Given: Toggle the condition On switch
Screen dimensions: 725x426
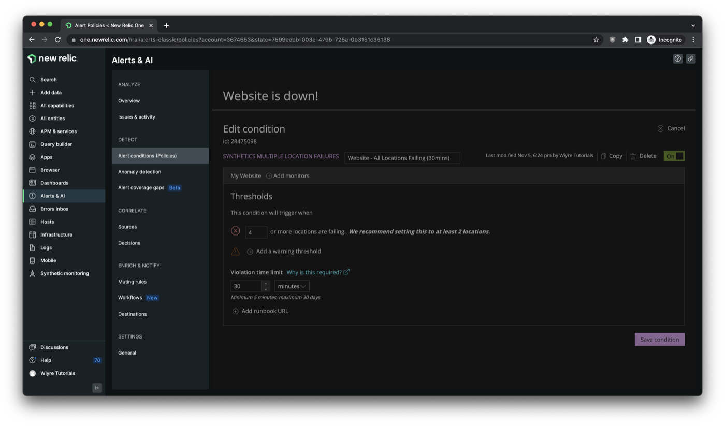Looking at the screenshot, I should point(674,156).
